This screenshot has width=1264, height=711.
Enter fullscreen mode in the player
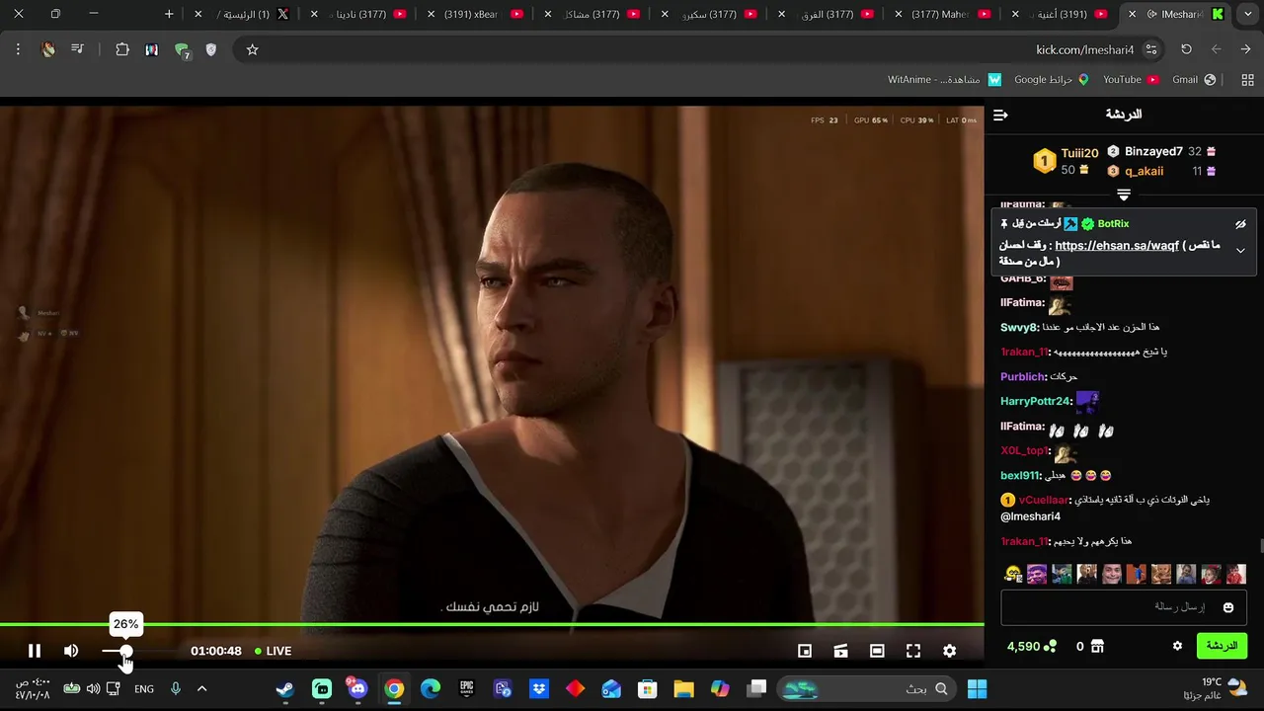coord(913,651)
